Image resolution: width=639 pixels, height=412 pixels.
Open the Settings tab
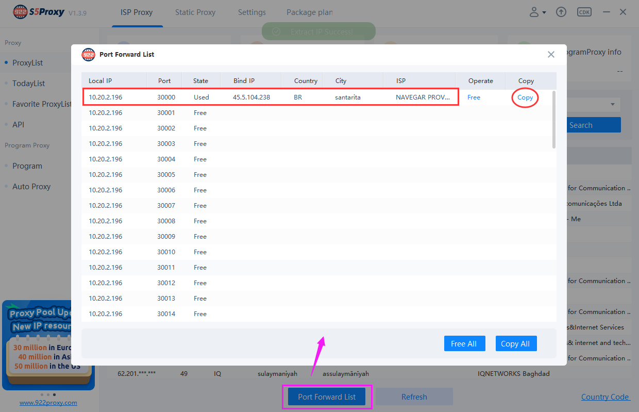click(x=251, y=12)
